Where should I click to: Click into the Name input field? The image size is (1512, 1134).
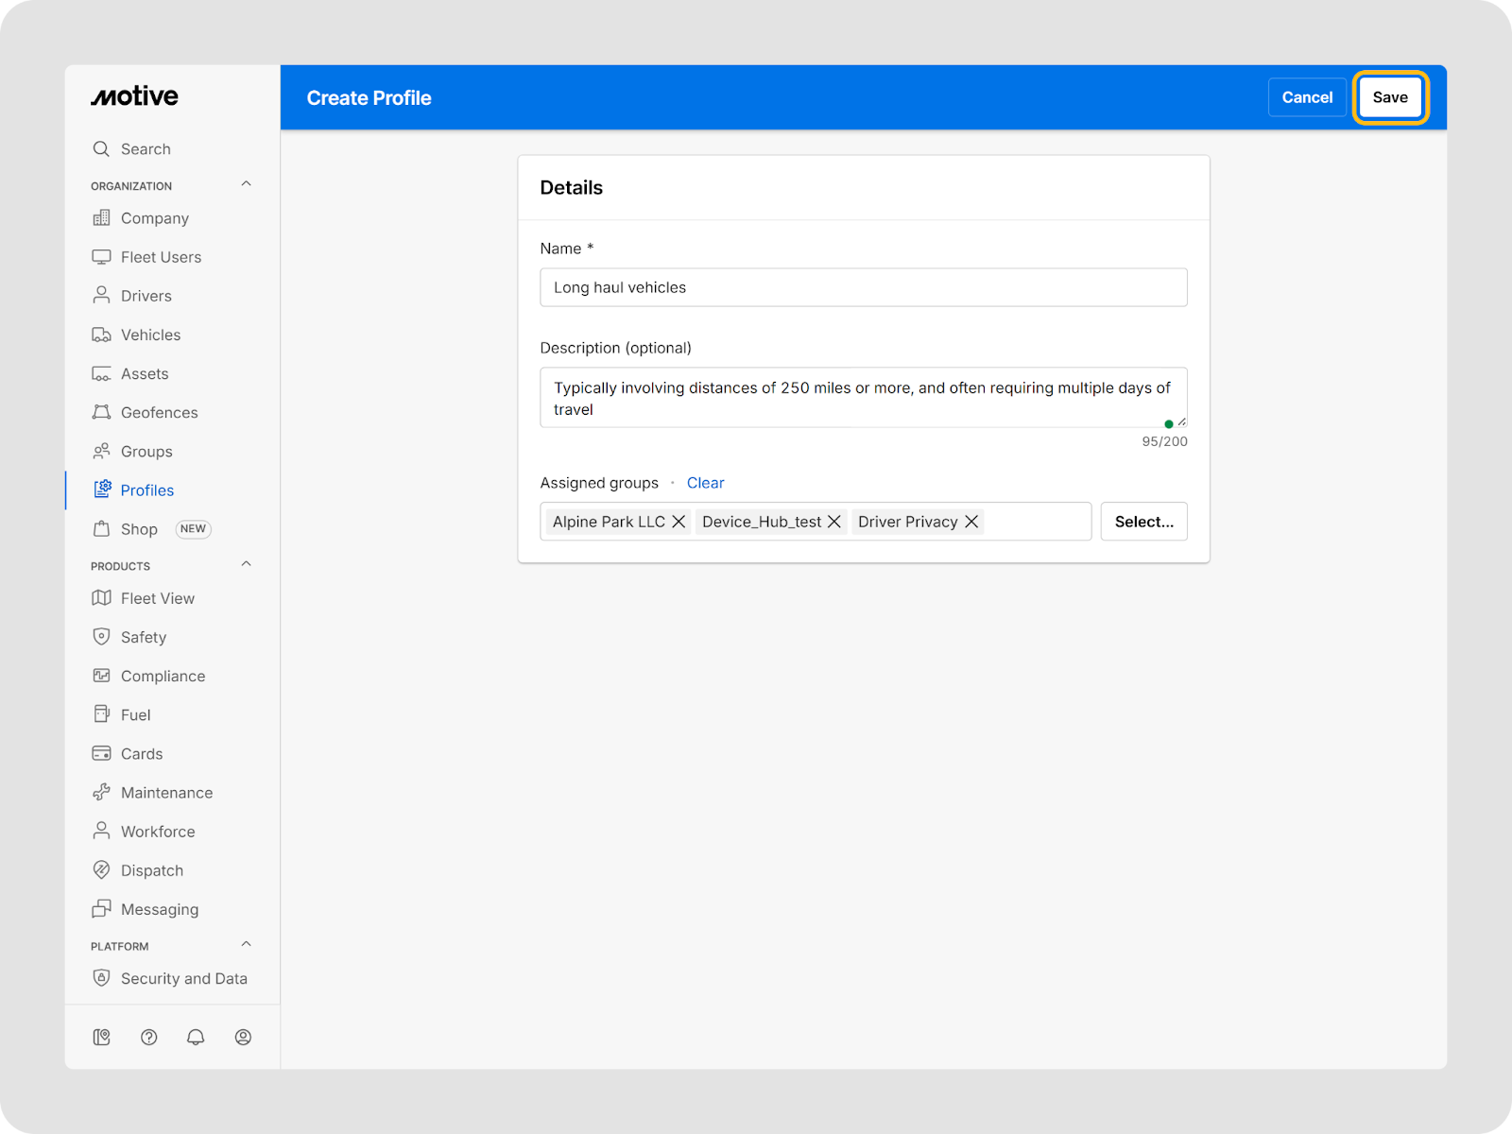coord(863,287)
